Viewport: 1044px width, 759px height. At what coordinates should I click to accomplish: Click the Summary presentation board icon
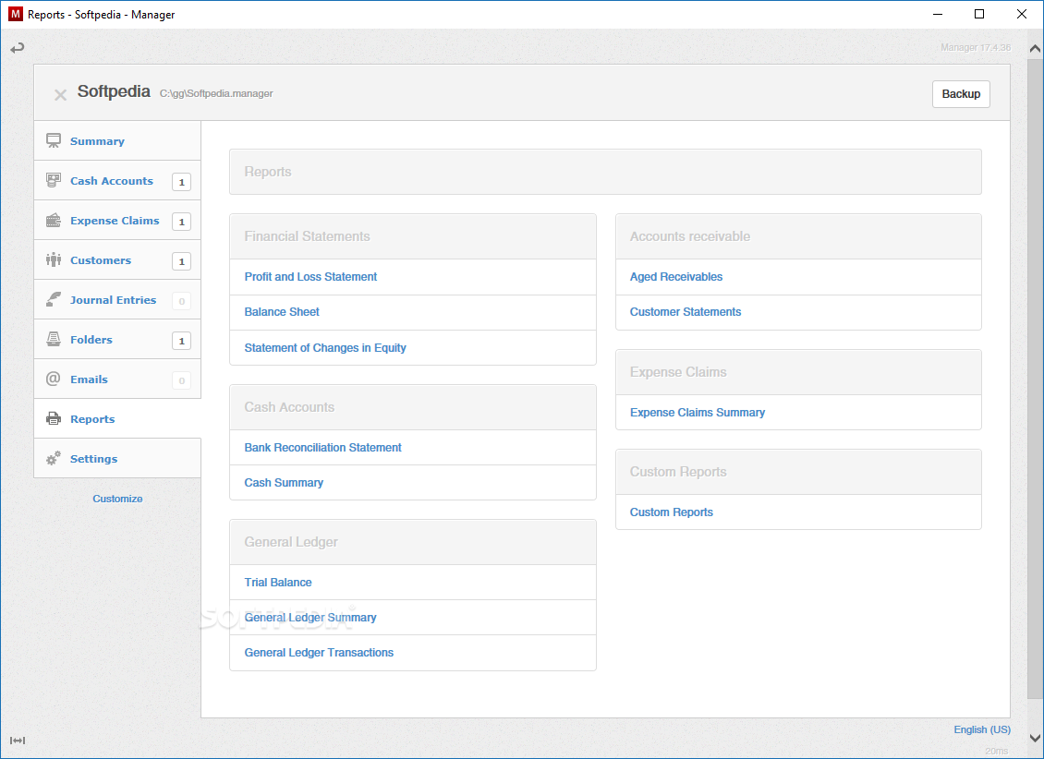(54, 141)
